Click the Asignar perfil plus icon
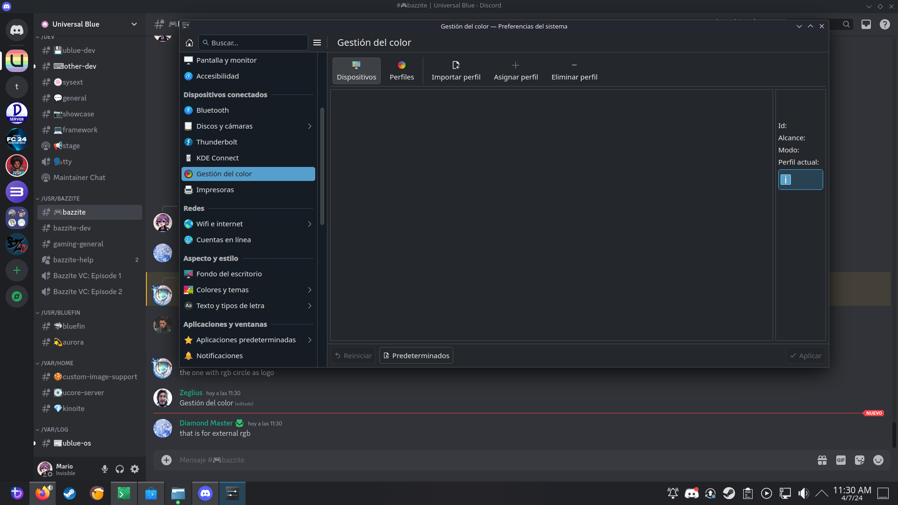Screen dimensions: 898x505 click(515, 65)
